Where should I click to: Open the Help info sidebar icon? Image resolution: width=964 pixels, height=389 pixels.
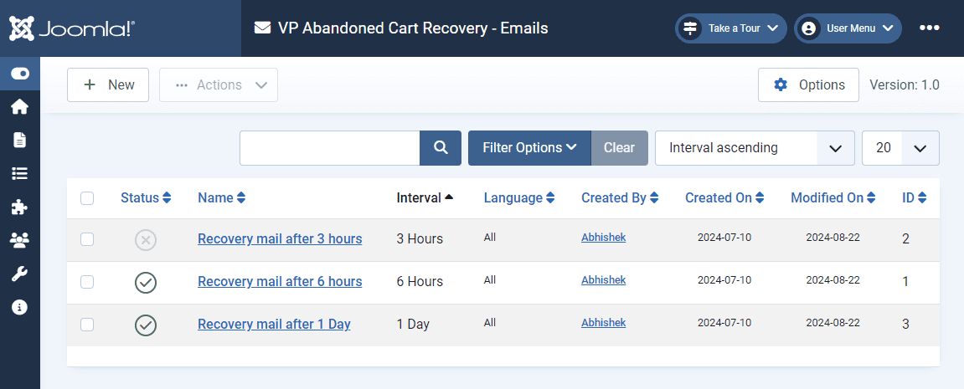(19, 307)
